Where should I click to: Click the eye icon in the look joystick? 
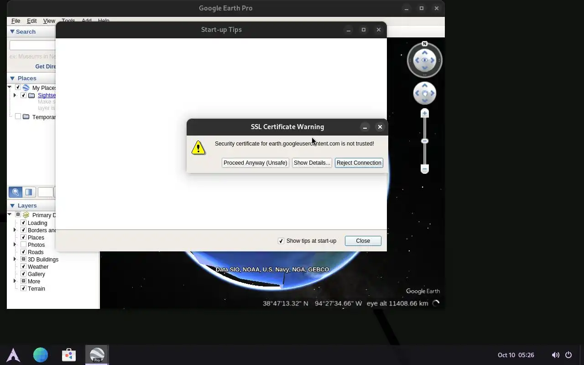425,60
